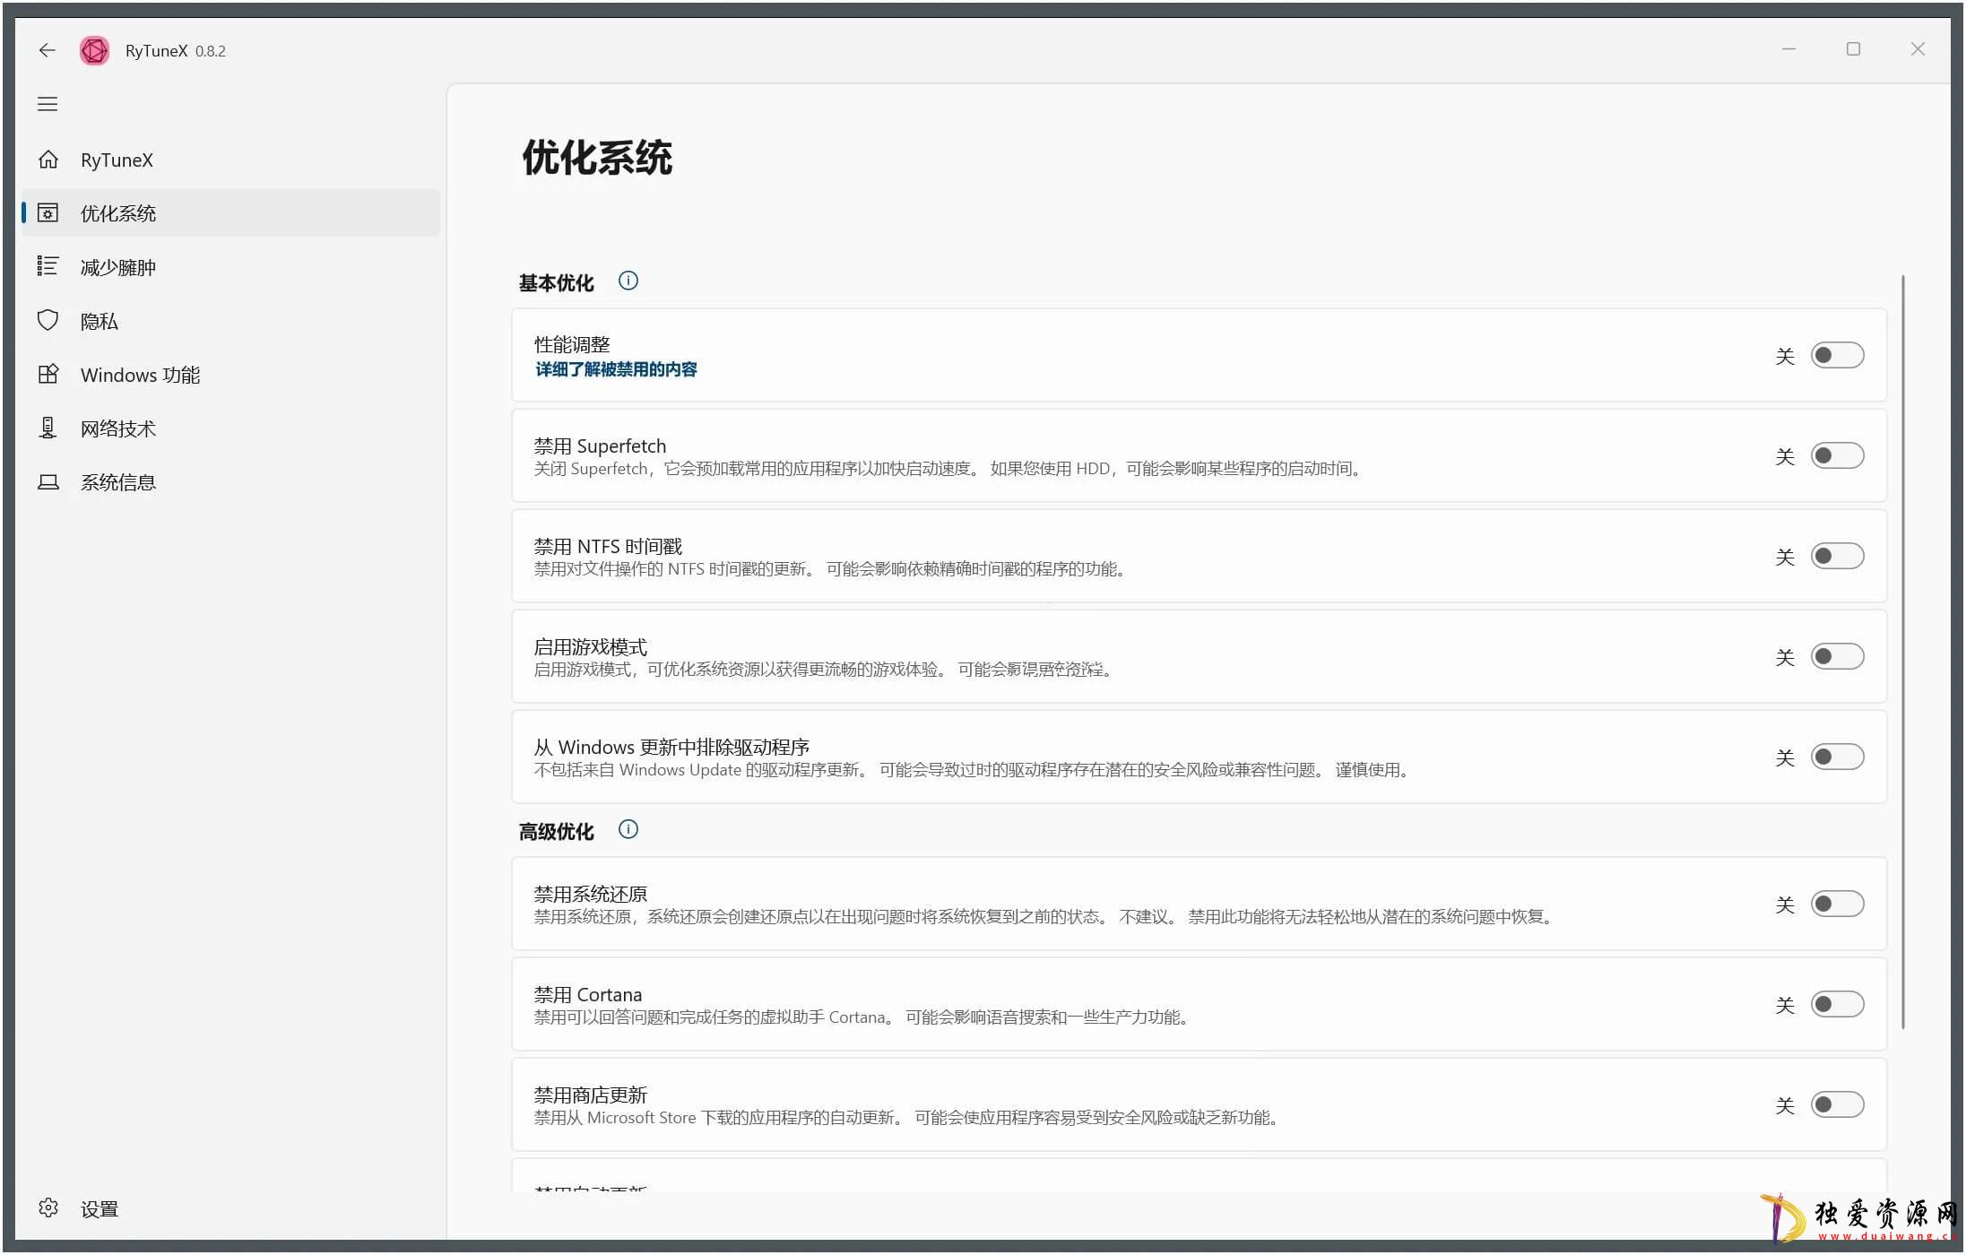Image resolution: width=1966 pixels, height=1255 pixels.
Task: Minimize the RyTuneX window
Action: pos(1788,49)
